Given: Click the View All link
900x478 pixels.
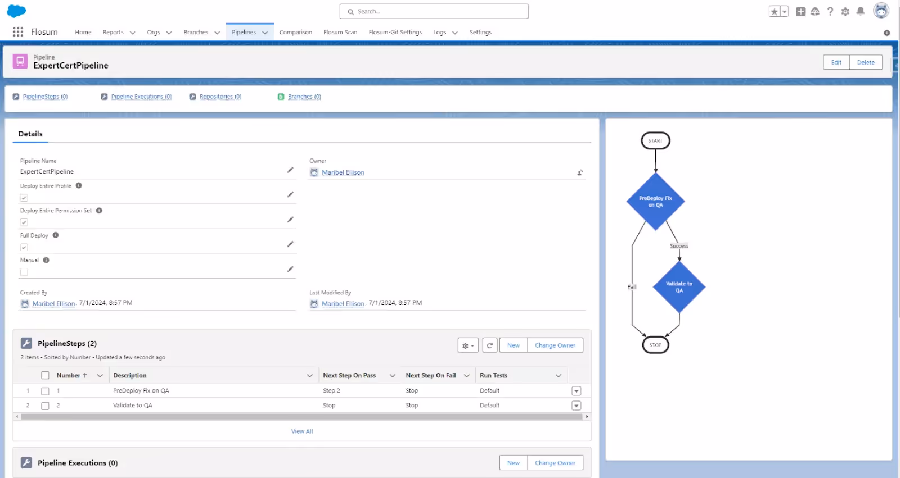Looking at the screenshot, I should [302, 431].
